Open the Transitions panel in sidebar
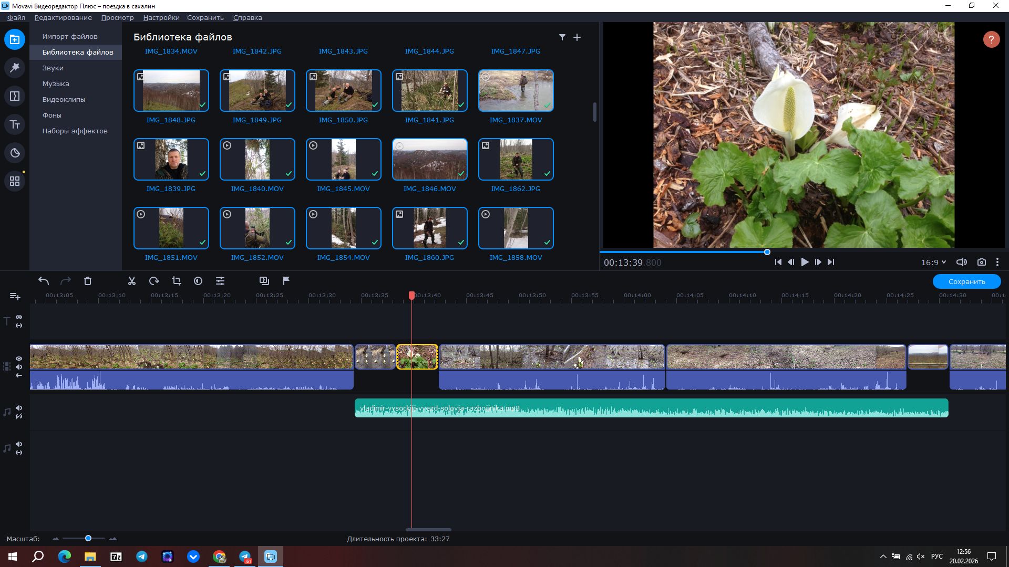The width and height of the screenshot is (1009, 567). pos(15,96)
